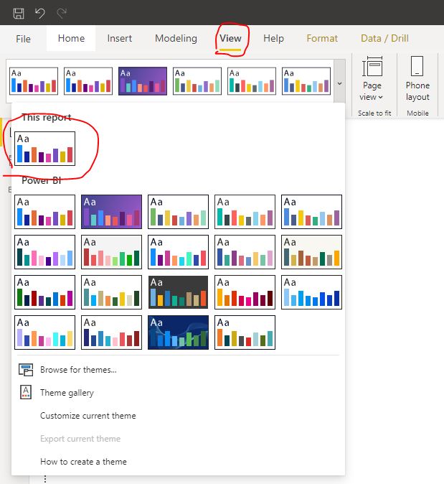This screenshot has height=484, width=444.
Task: Click the Undo arrow icon
Action: (x=40, y=13)
